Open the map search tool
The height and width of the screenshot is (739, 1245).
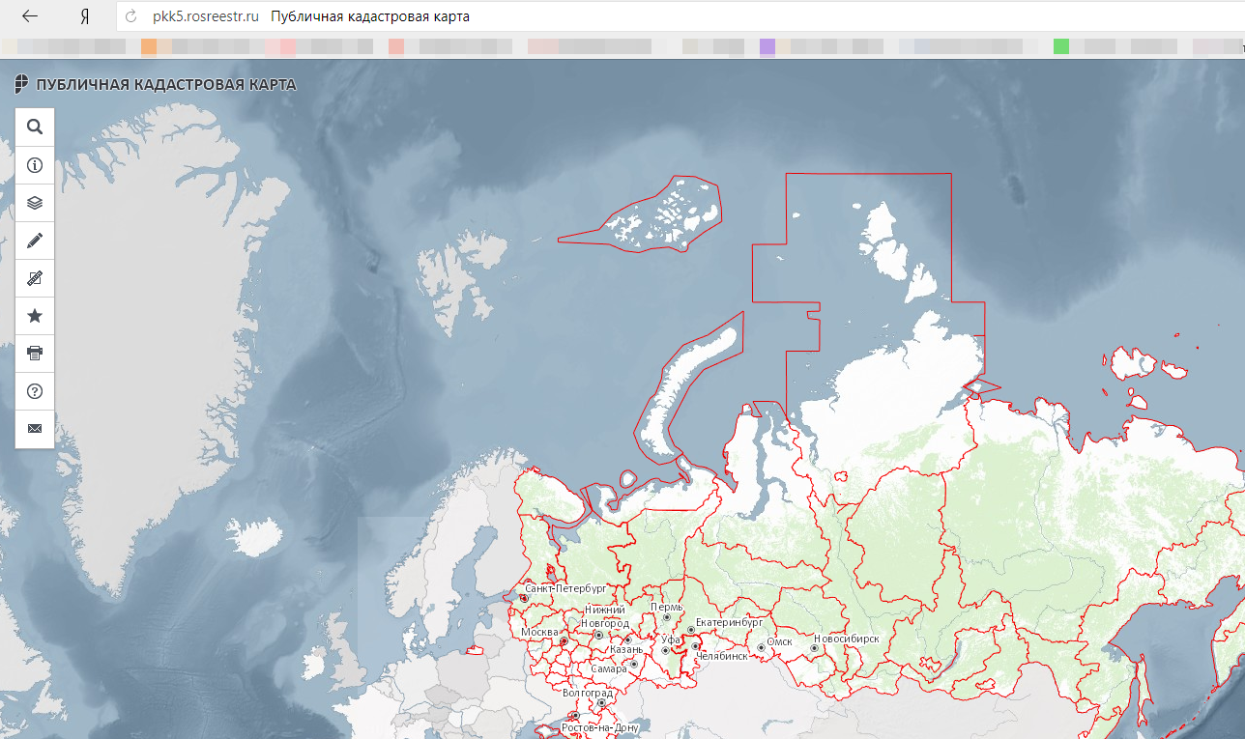pos(35,127)
